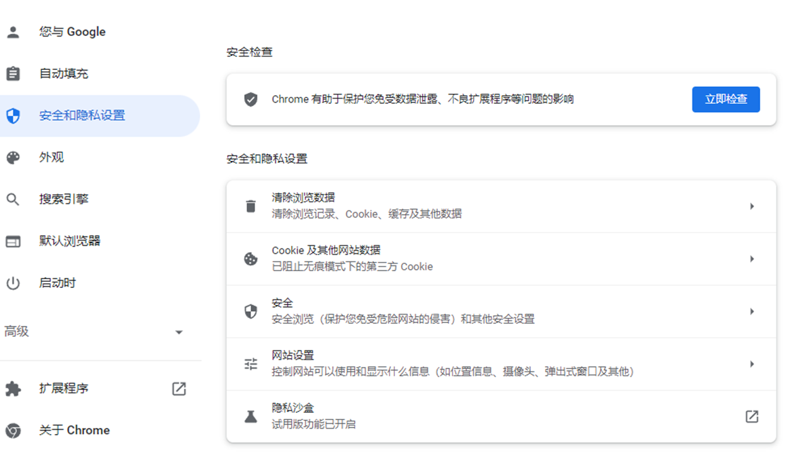Open 隐私沙盒 external link icon
This screenshot has height=470, width=807.
coord(752,416)
